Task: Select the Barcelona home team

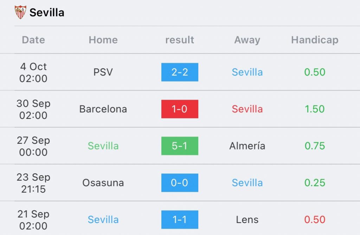Action: (x=103, y=109)
